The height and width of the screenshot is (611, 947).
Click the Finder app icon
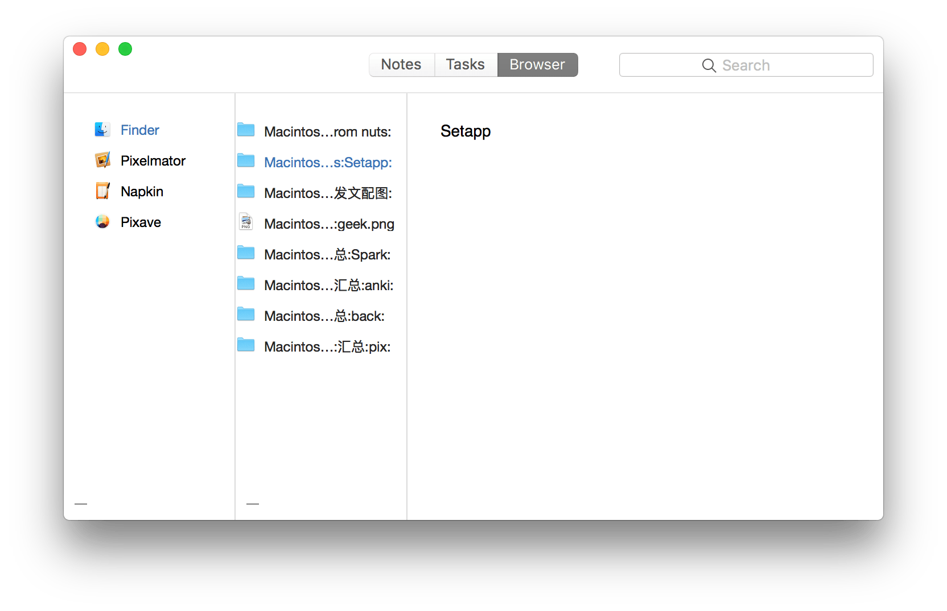tap(102, 130)
